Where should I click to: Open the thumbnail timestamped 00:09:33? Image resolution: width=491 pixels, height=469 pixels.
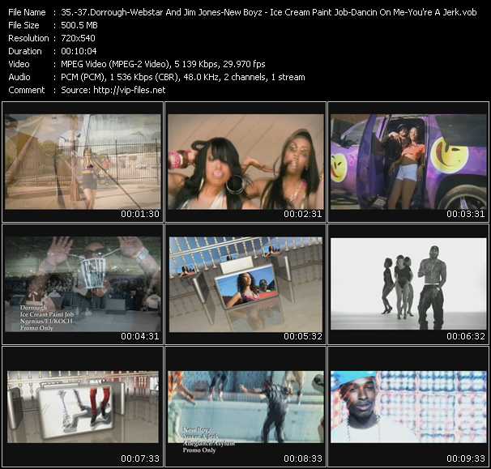click(408, 407)
